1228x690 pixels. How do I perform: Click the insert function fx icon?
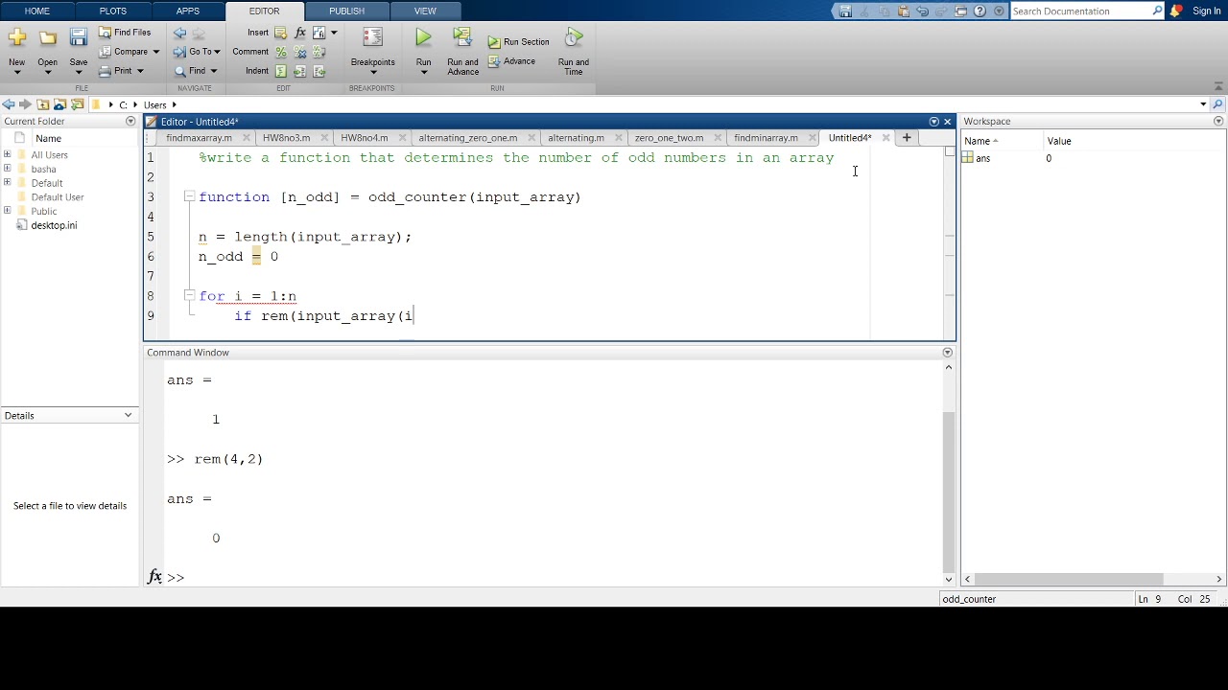pyautogui.click(x=300, y=33)
